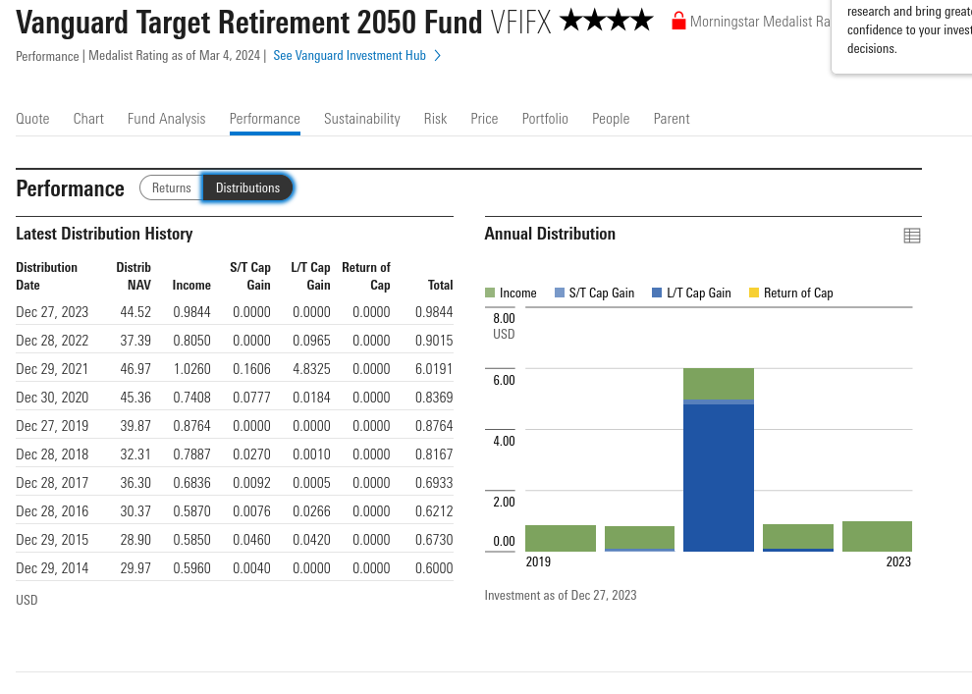The height and width of the screenshot is (694, 972).
Task: Click the Morningstar Medalist Rating label
Action: [760, 22]
